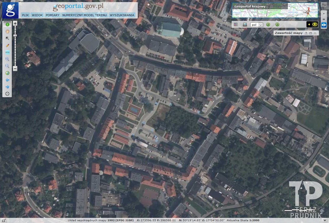The width and height of the screenshot is (329, 223).
Task: Click the blue g logo icon
Action: click(10, 10)
